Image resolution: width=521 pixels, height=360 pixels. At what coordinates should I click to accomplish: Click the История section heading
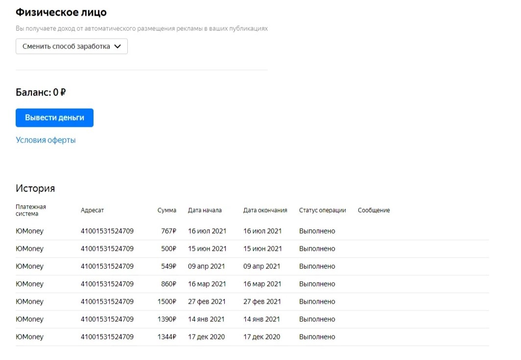35,188
